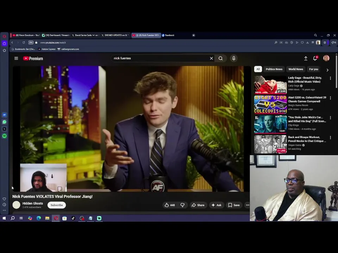Open options menu for Back and Biceps video
Image resolution: width=338 pixels, height=253 pixels.
330,138
